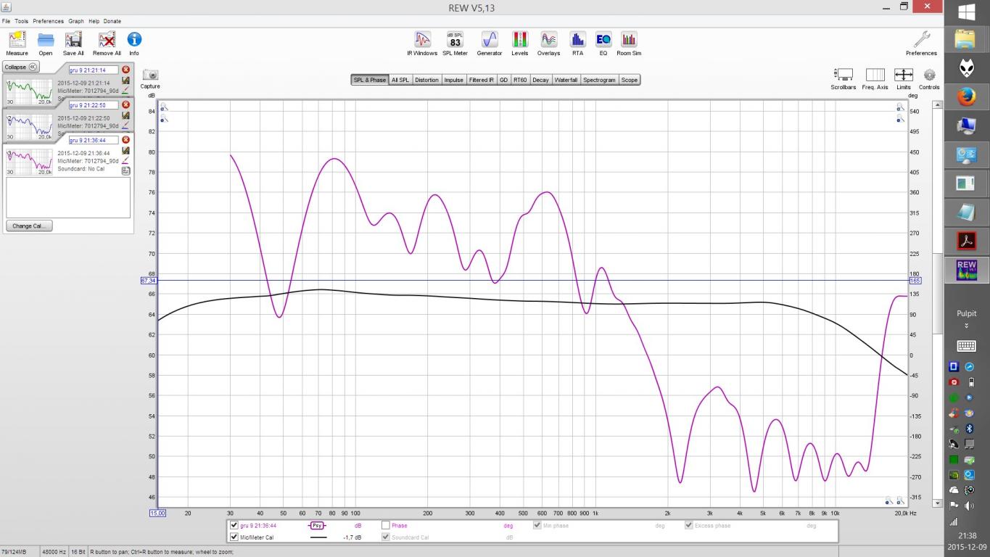990x557 pixels.
Task: Toggle Min phase checkbox
Action: tap(537, 525)
